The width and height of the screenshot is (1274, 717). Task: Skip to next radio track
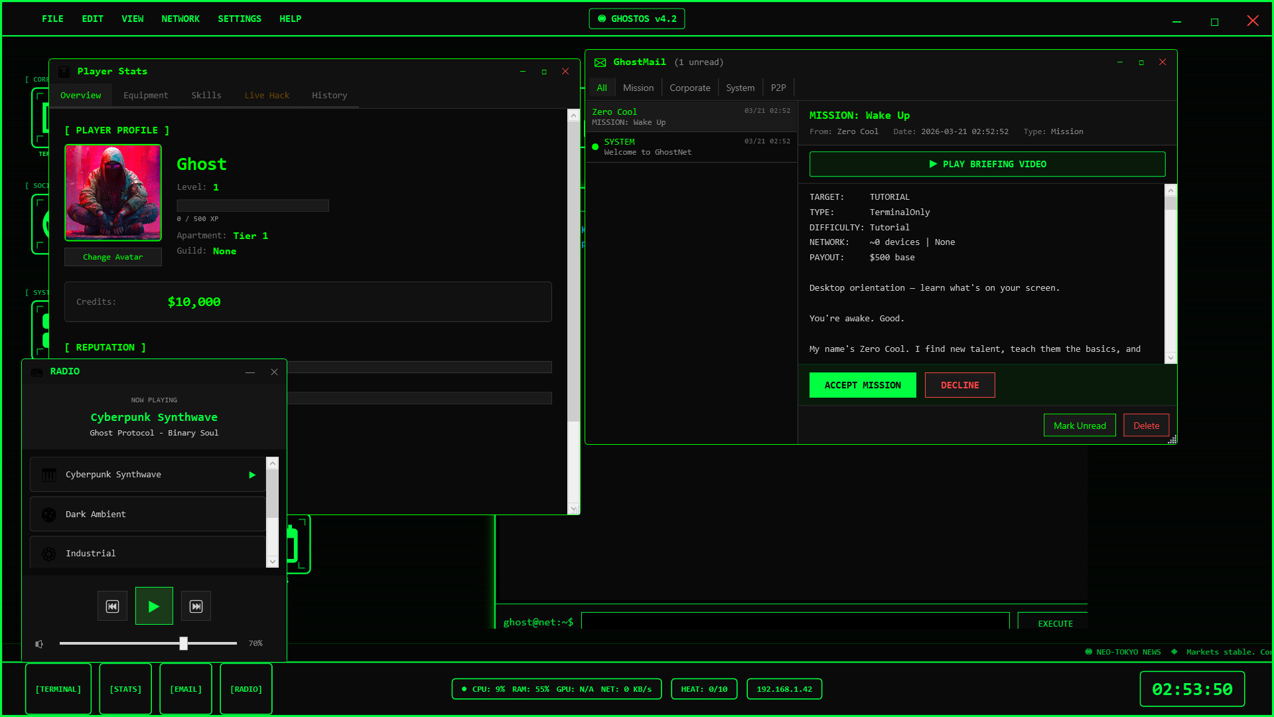(196, 606)
